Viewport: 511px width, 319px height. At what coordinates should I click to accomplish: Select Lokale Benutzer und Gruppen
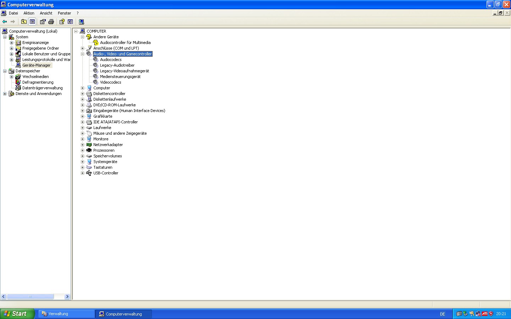pos(46,54)
